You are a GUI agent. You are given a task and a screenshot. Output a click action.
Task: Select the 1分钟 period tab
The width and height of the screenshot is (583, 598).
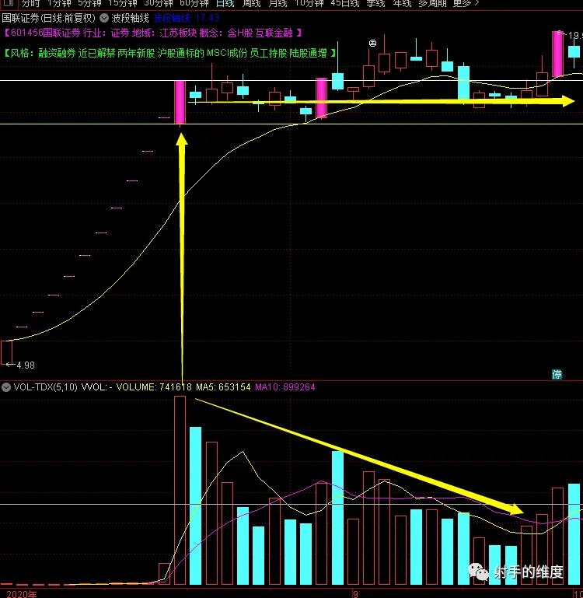point(59,3)
